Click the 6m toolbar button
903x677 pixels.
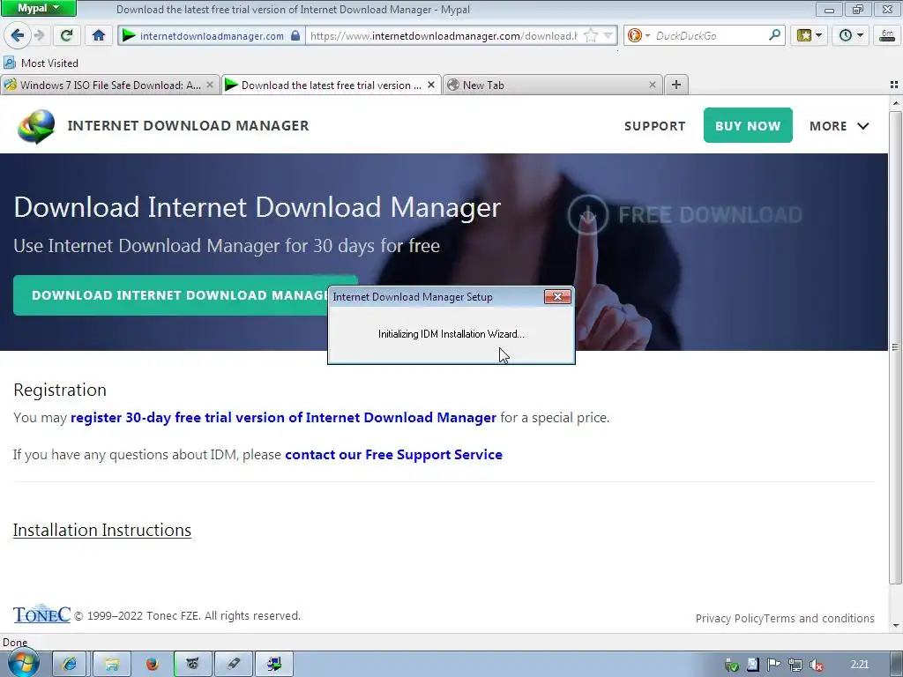pyautogui.click(x=887, y=35)
